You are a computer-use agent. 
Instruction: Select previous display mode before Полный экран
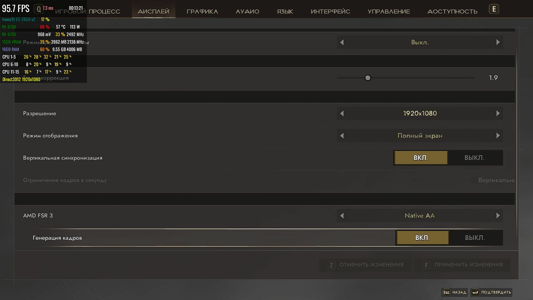(x=342, y=136)
